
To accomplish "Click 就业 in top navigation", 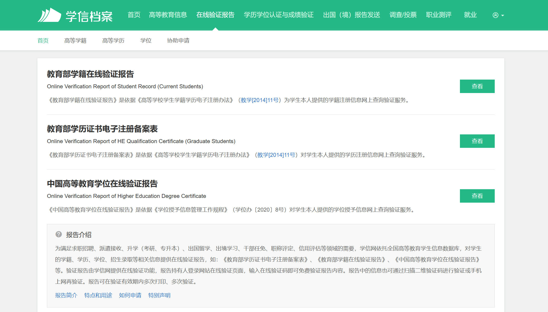I will tap(470, 15).
